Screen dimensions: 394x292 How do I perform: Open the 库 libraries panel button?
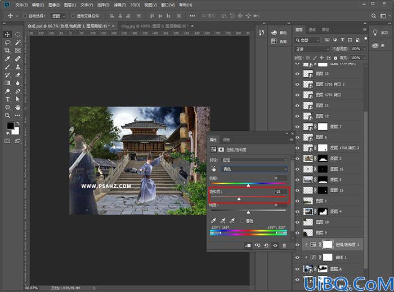click(x=378, y=46)
